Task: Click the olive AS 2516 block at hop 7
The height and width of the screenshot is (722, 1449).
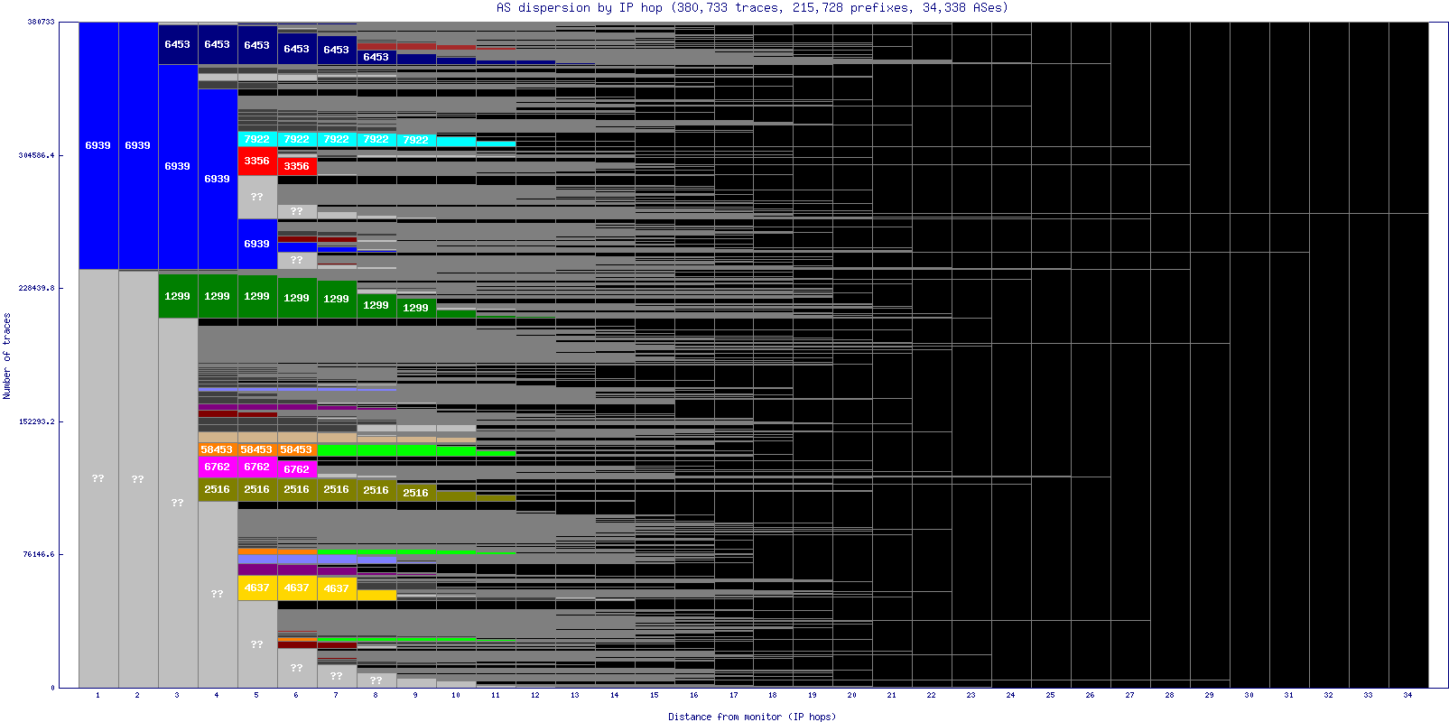Action: (x=337, y=489)
